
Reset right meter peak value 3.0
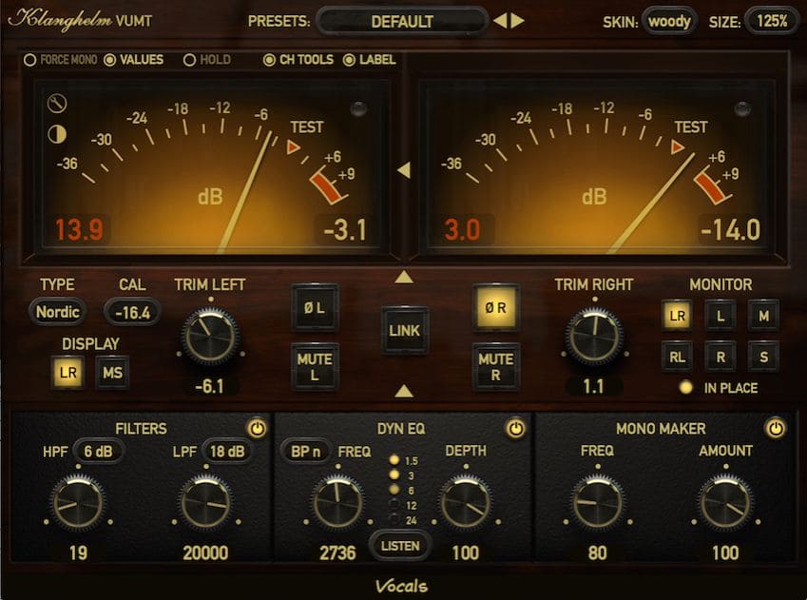[x=462, y=229]
